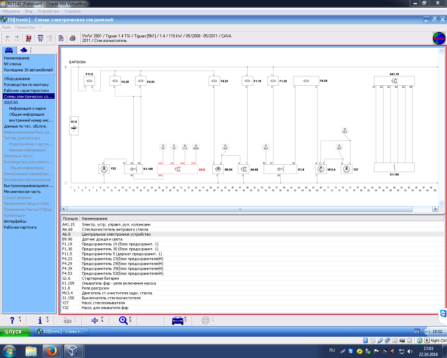Click the F8 bottom toolbar icon
Viewport: 447px width, 358px height.
[x=206, y=320]
